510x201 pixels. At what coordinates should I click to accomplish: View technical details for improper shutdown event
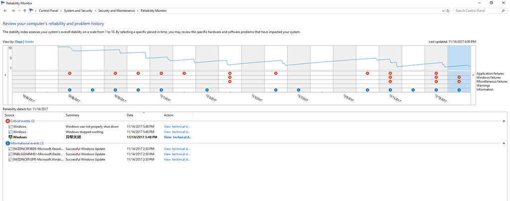click(177, 127)
